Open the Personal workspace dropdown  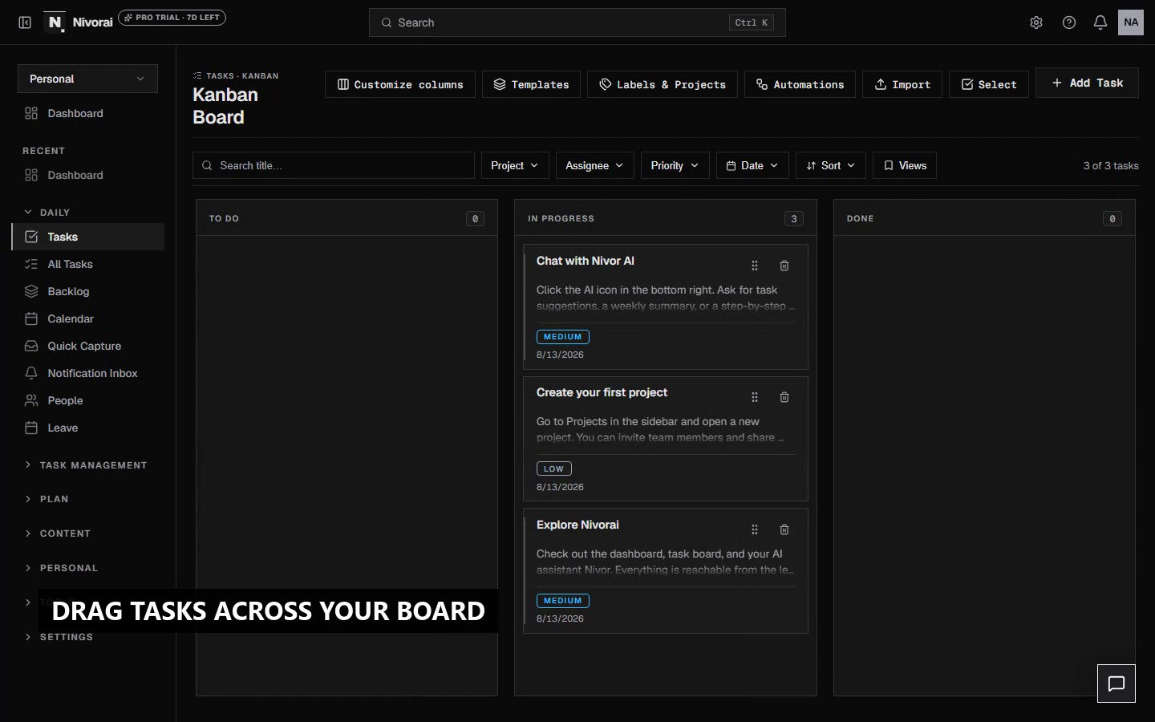point(87,79)
